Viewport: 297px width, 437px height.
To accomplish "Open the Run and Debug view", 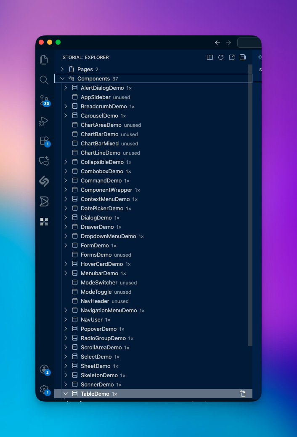I will coord(44,121).
